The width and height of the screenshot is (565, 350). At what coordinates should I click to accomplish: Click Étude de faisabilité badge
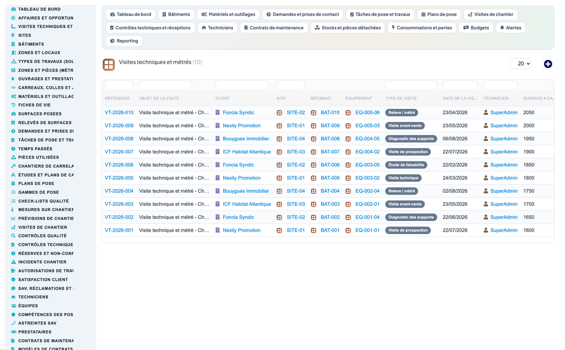(406, 165)
